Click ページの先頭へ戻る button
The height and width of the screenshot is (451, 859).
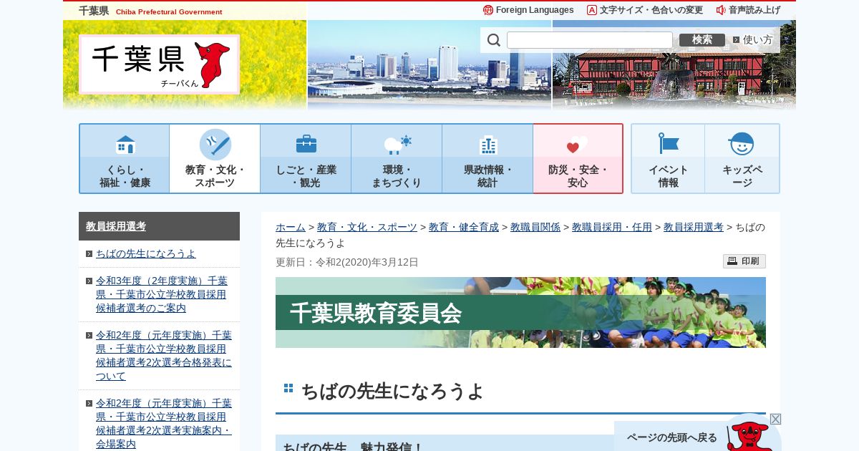pyautogui.click(x=672, y=437)
